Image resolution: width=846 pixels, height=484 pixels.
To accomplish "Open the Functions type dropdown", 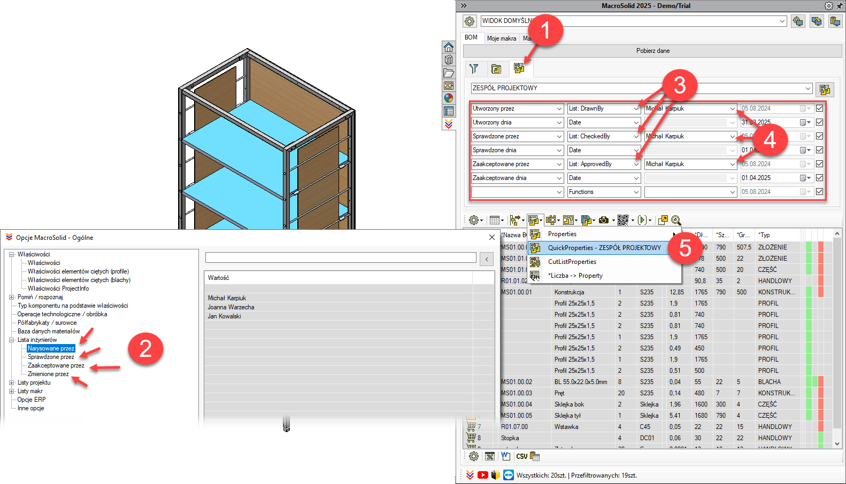I will click(x=636, y=192).
